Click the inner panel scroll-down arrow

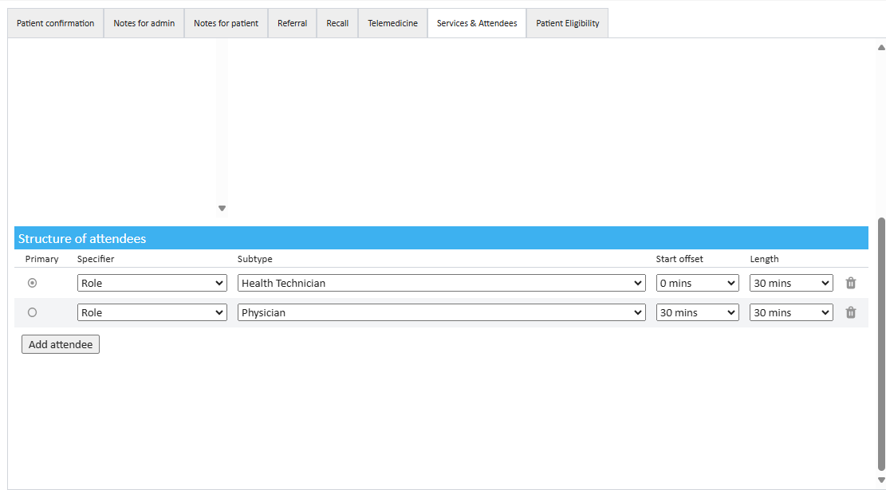point(222,209)
